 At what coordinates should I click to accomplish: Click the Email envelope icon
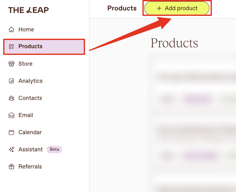[11, 115]
